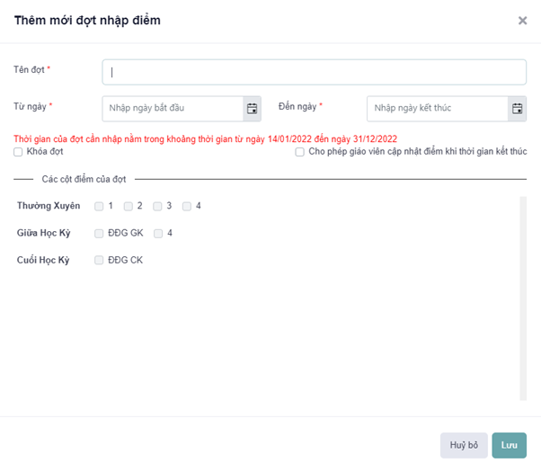Check Thường Xuyên column 3
Image resolution: width=541 pixels, height=472 pixels.
(157, 207)
